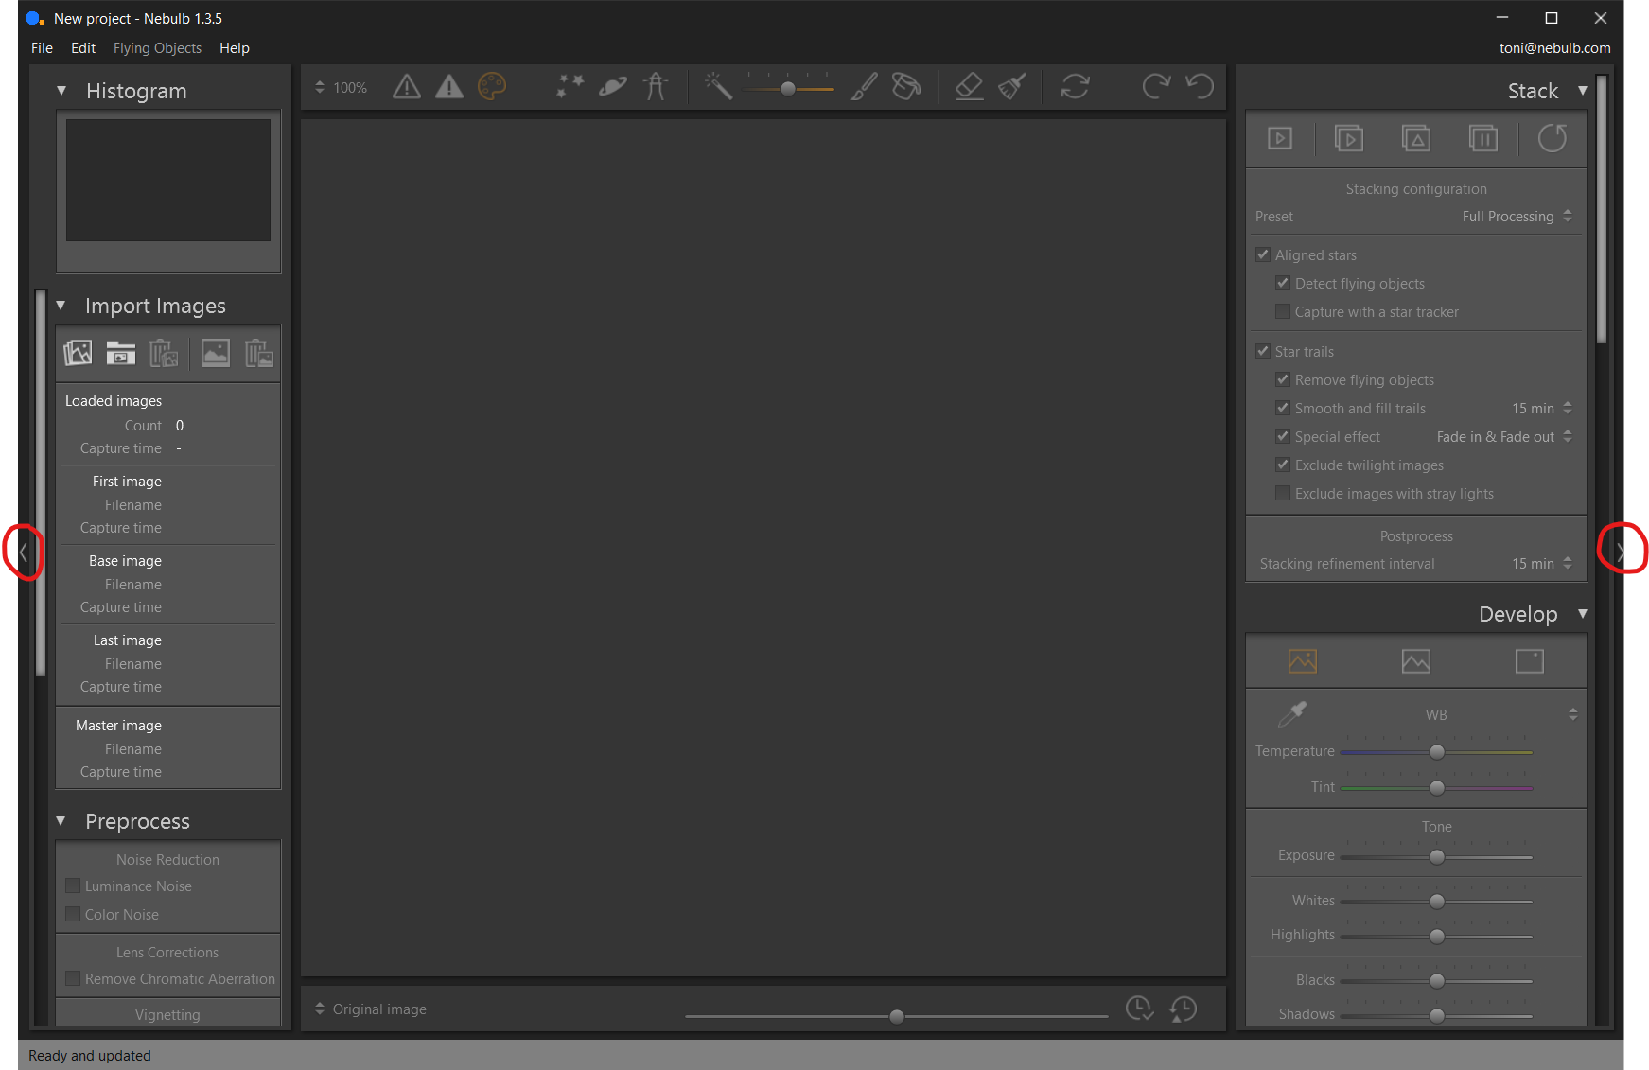Click the Stack reset circular arrow icon
This screenshot has height=1070, width=1649.
point(1553,139)
